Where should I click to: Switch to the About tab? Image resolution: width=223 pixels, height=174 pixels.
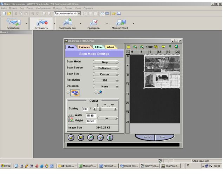(111, 47)
